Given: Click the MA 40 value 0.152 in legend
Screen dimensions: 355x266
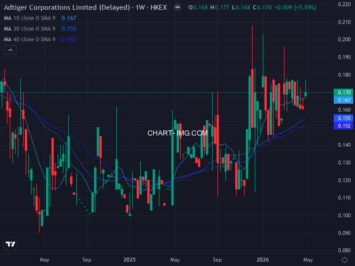Looking at the screenshot, I should click(x=69, y=39).
